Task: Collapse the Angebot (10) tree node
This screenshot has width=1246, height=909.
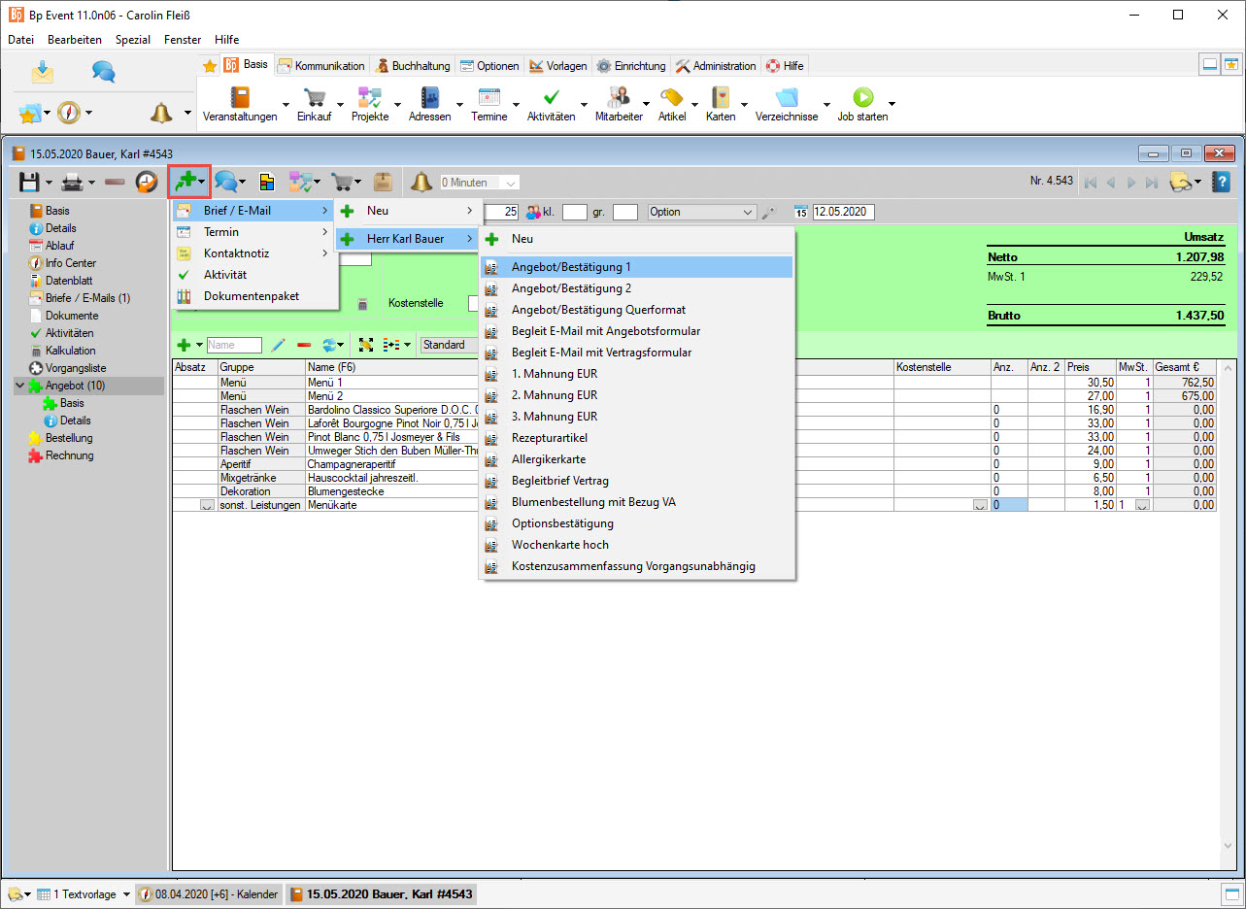Action: [x=19, y=386]
